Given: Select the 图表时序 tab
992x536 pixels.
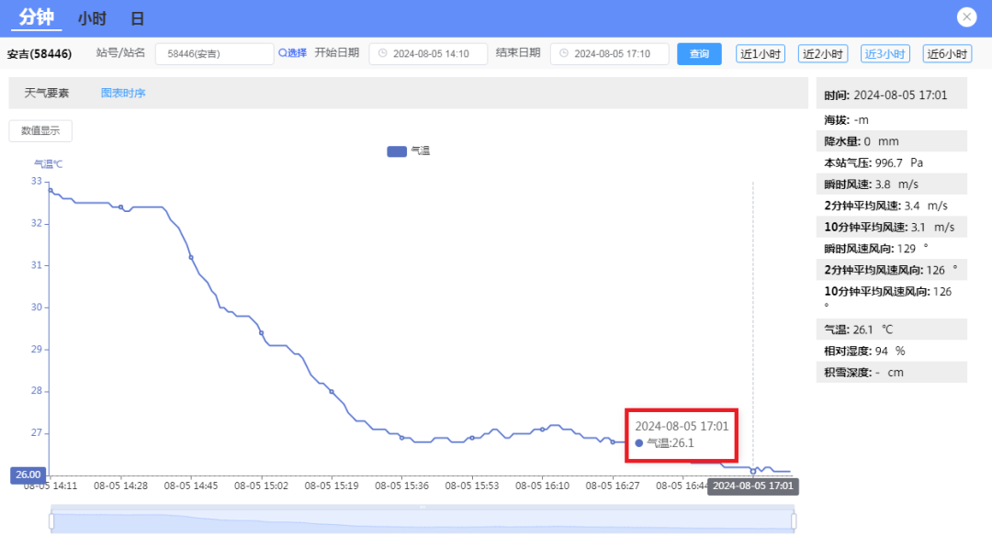Looking at the screenshot, I should pos(123,93).
